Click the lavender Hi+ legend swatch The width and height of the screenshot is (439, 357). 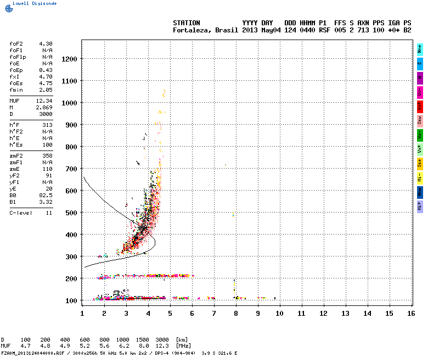point(420,207)
